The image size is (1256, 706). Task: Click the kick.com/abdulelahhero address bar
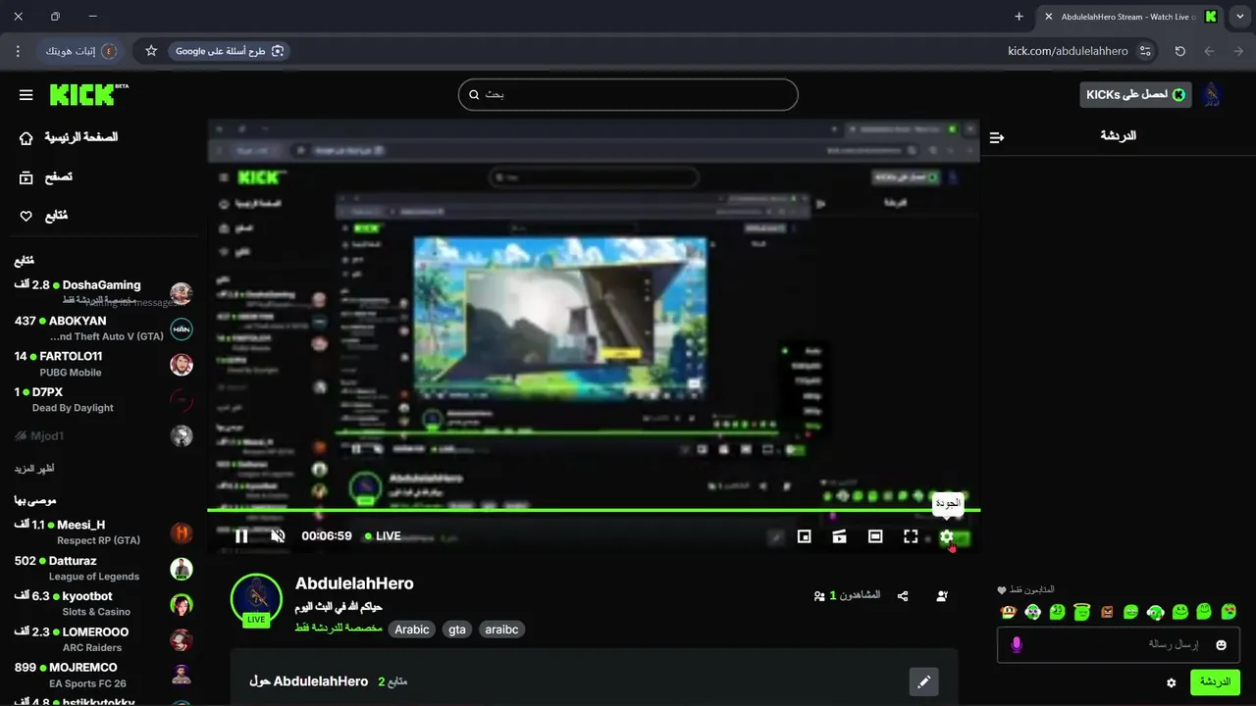click(x=1068, y=51)
